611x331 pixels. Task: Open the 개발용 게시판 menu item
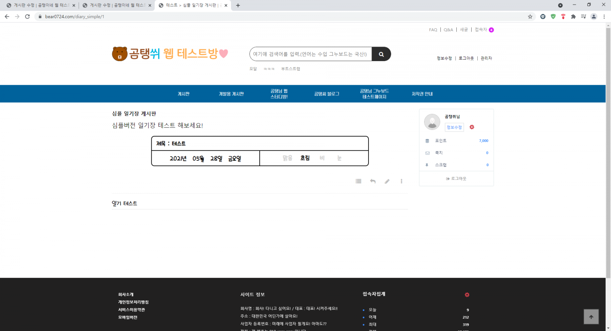(231, 94)
